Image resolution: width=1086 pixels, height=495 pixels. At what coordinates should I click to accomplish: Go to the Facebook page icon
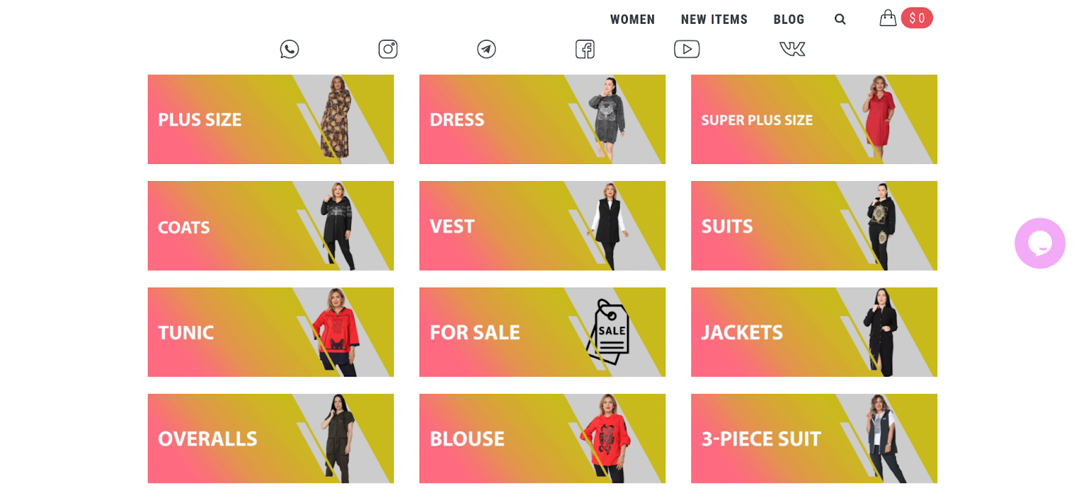coord(585,49)
